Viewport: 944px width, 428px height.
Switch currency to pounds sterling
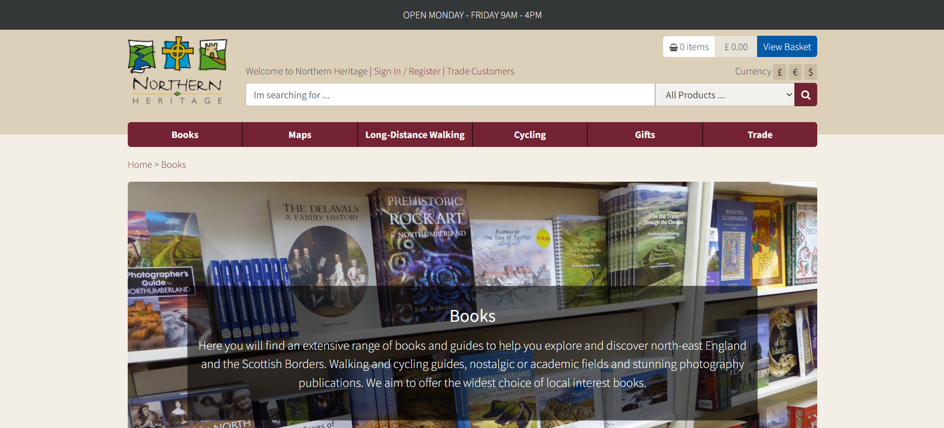pyautogui.click(x=779, y=72)
